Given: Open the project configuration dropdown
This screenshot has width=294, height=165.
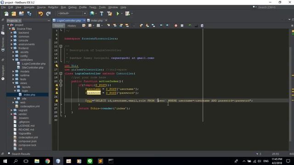Looking at the screenshot, I should (x=72, y=13).
